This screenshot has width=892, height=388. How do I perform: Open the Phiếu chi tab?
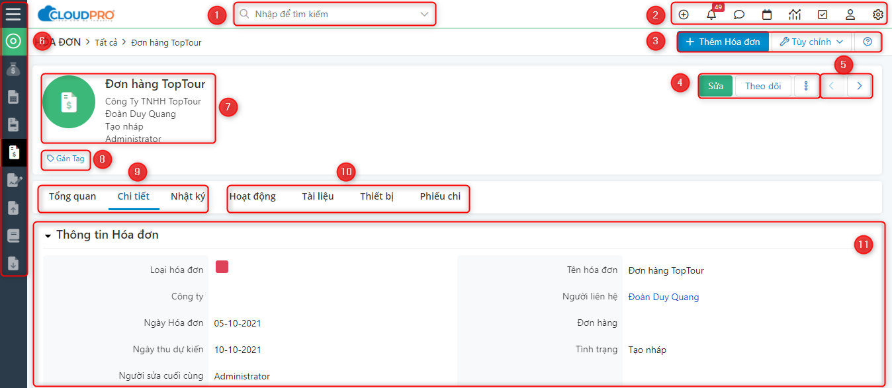click(x=440, y=196)
